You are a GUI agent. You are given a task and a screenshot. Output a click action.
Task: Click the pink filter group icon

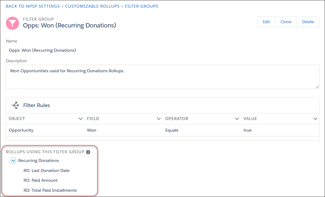pyautogui.click(x=12, y=23)
